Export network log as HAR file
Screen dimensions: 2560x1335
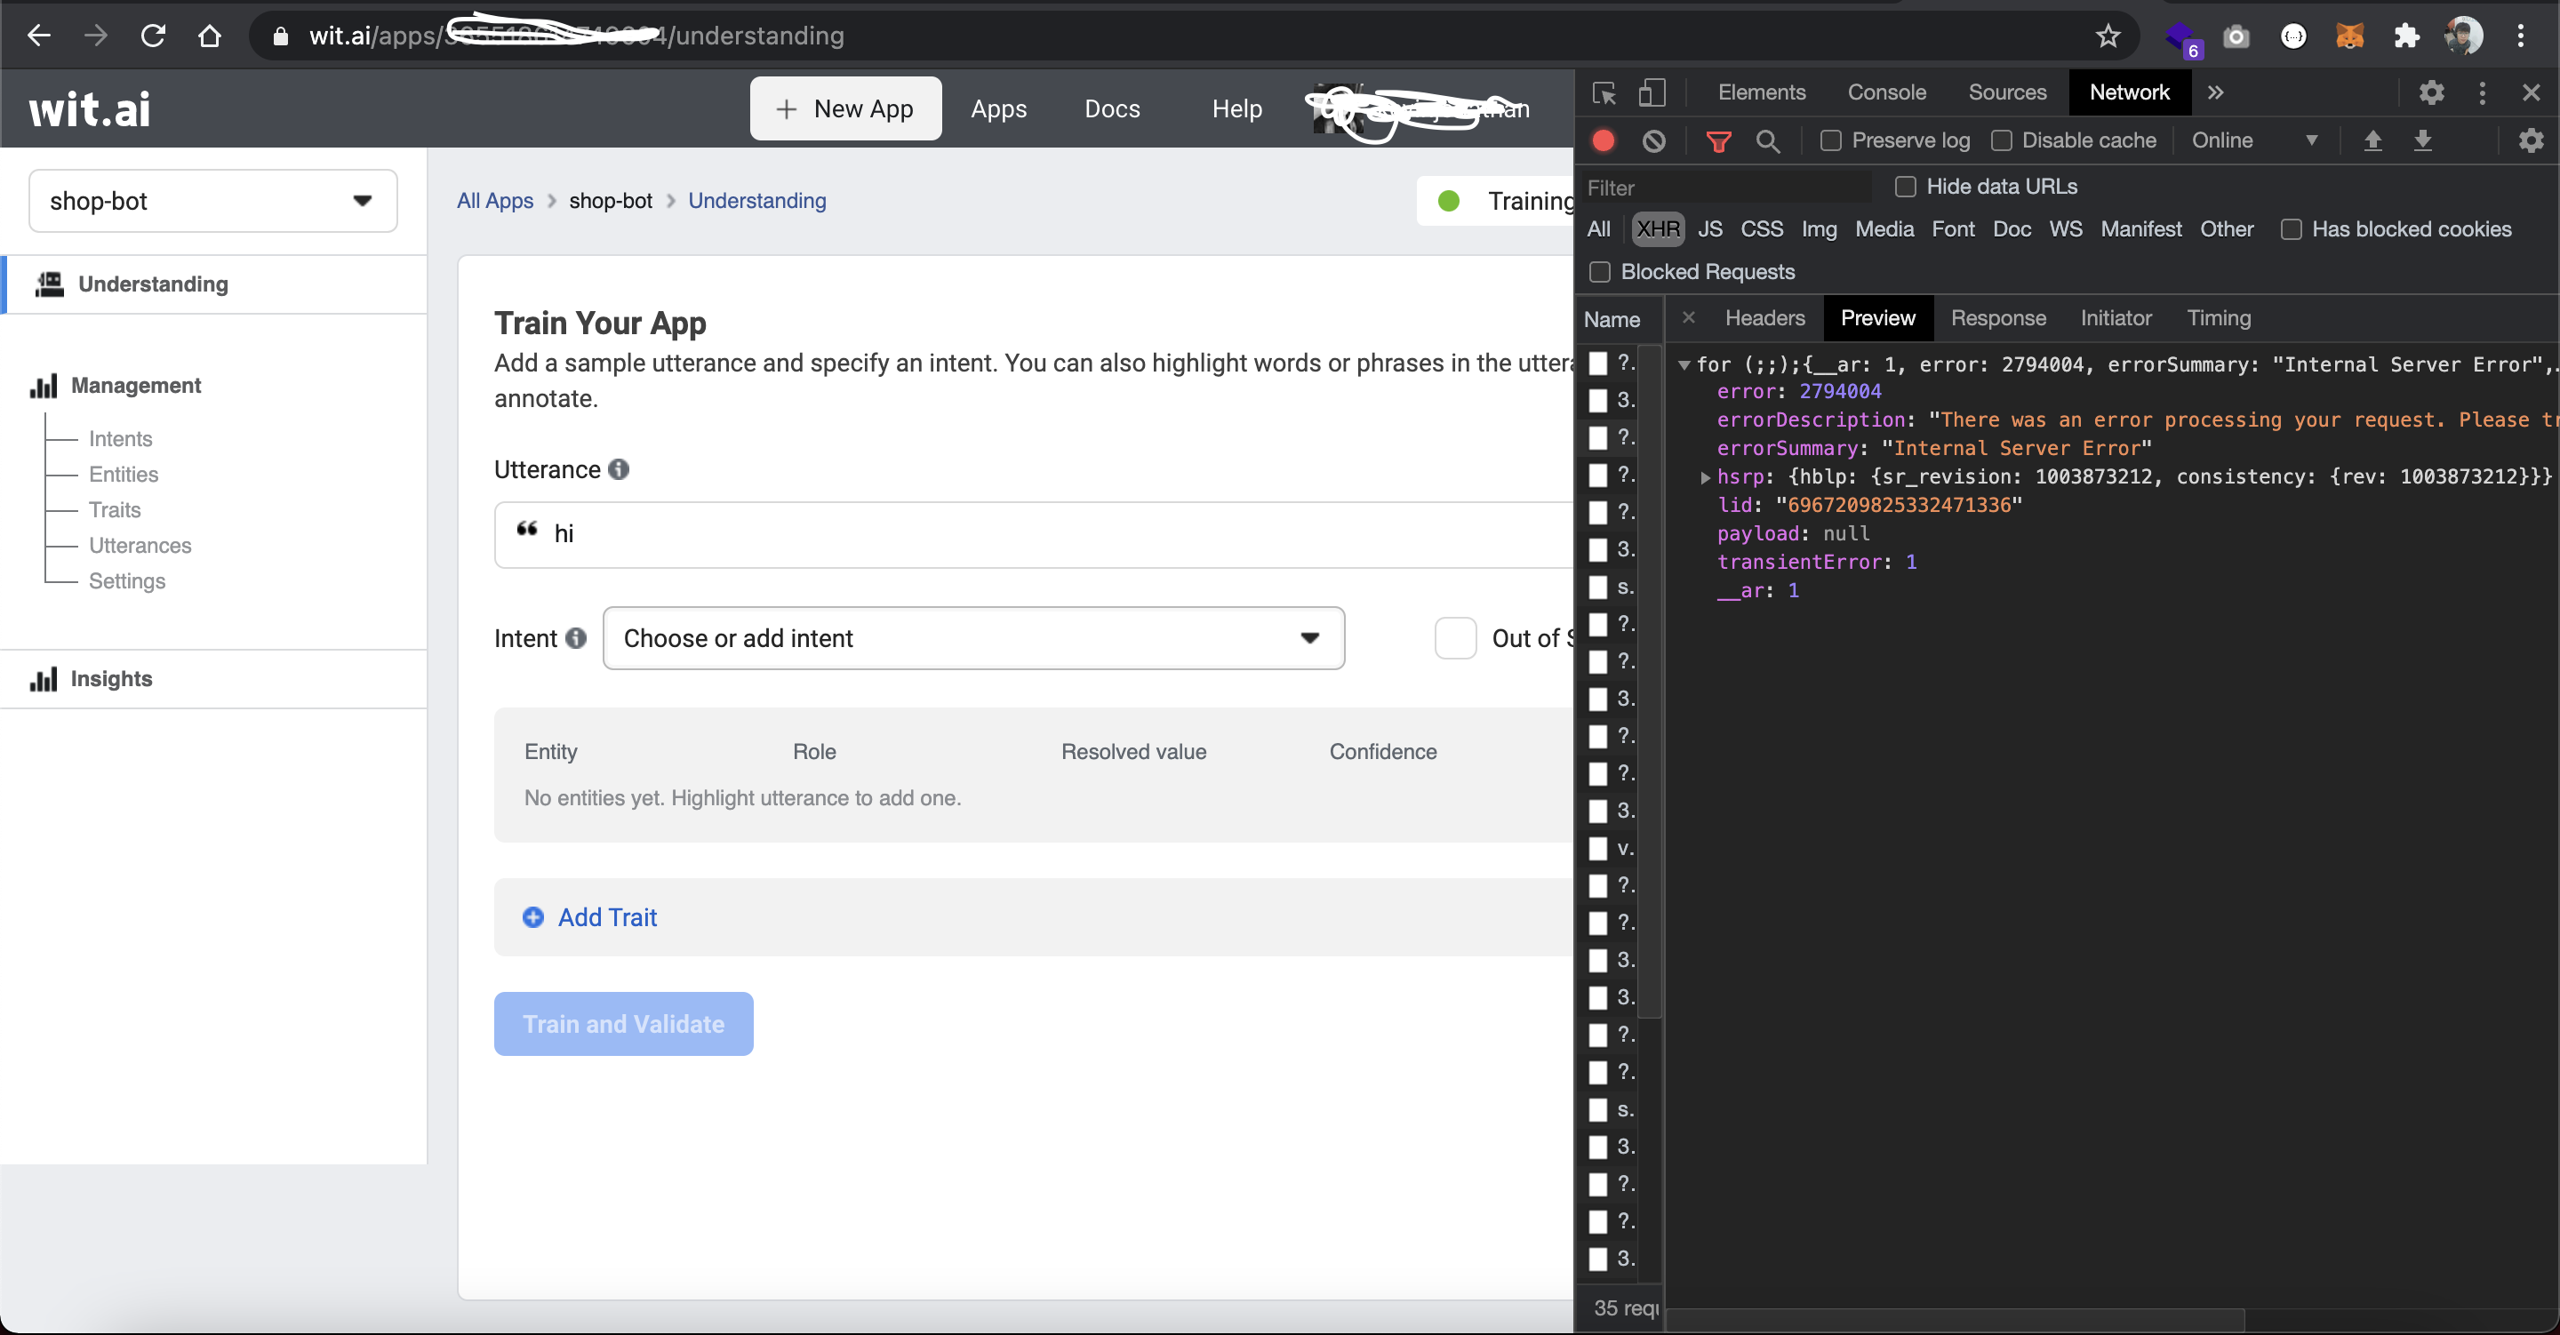click(x=2425, y=140)
